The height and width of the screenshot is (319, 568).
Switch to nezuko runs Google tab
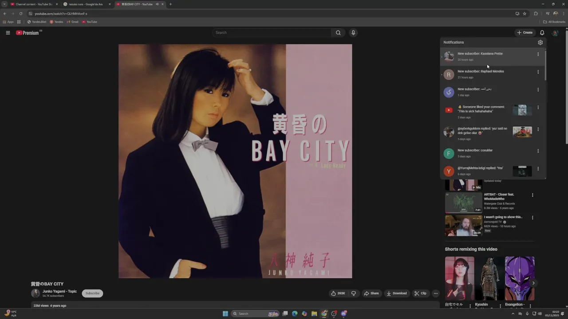(x=87, y=4)
